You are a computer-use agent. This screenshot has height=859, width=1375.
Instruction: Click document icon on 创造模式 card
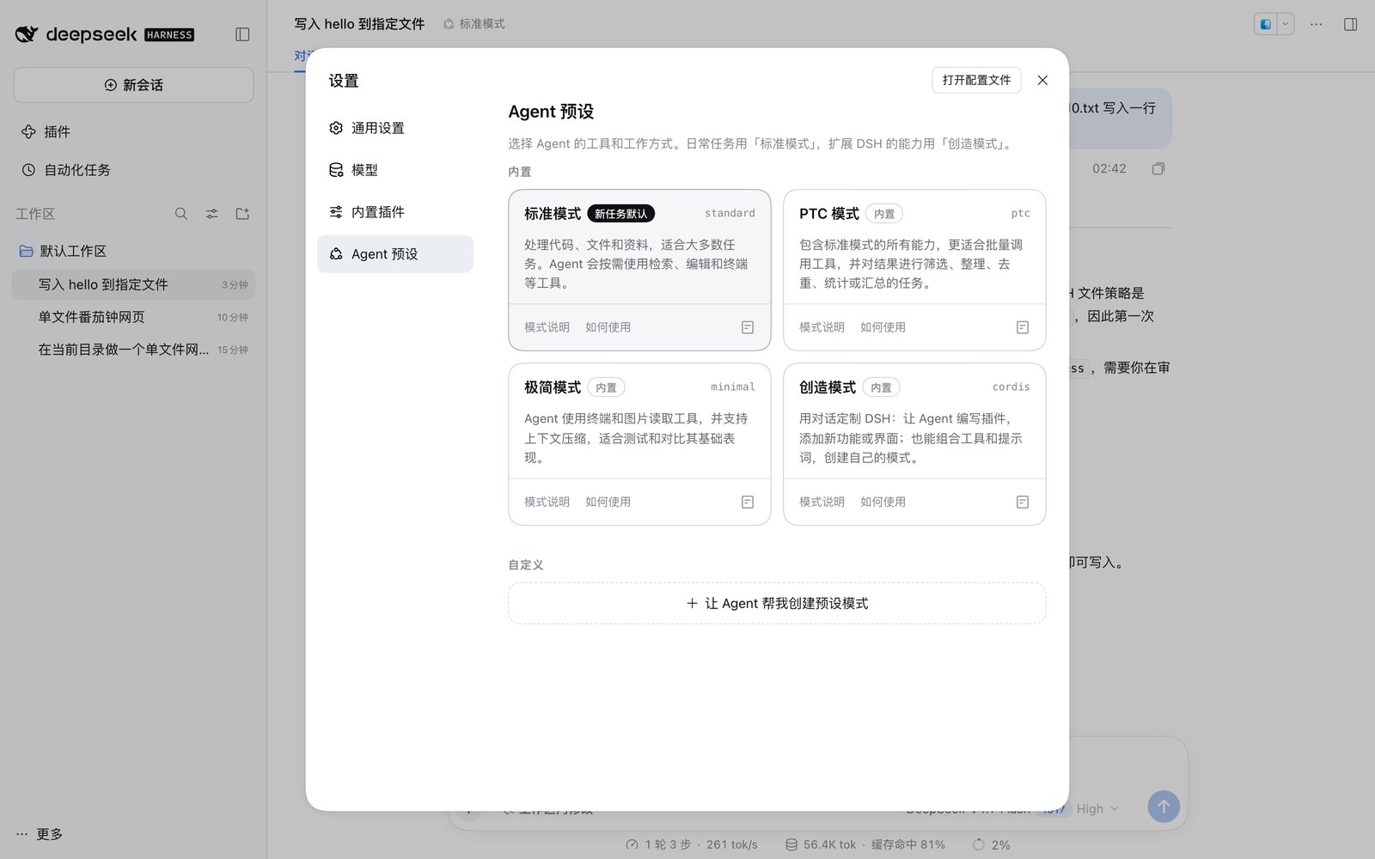click(1023, 502)
